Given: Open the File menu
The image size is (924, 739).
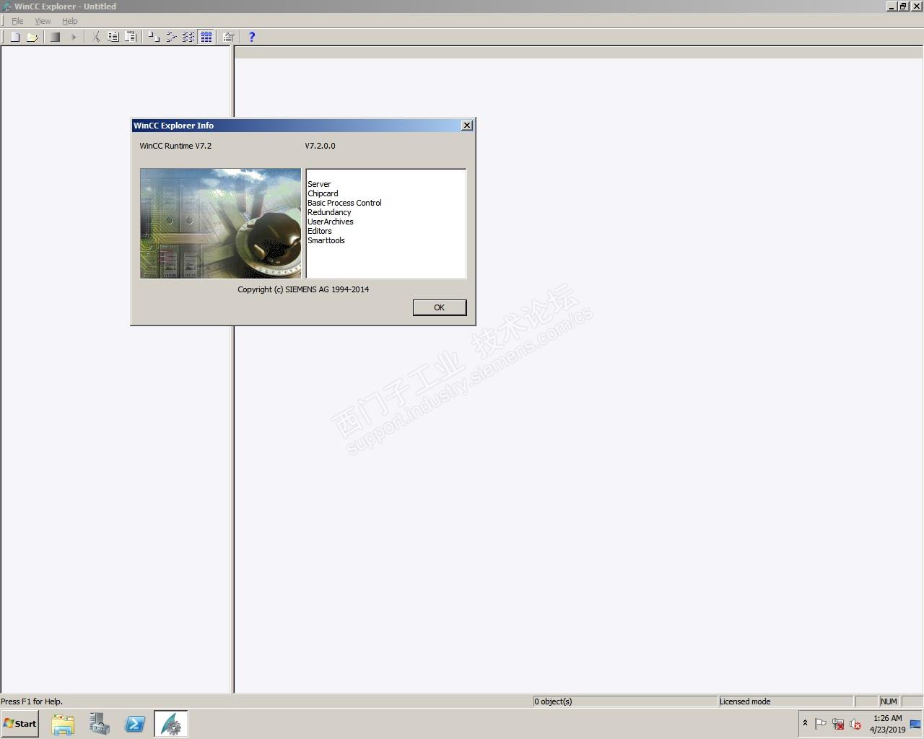Looking at the screenshot, I should 17,21.
